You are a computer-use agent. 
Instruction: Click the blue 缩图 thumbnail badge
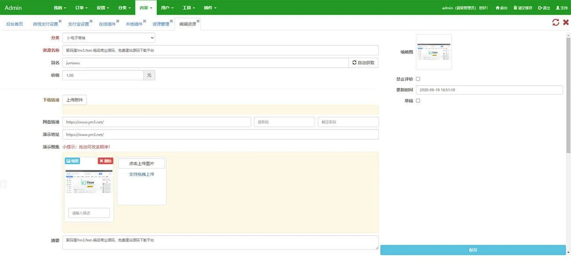pos(72,161)
